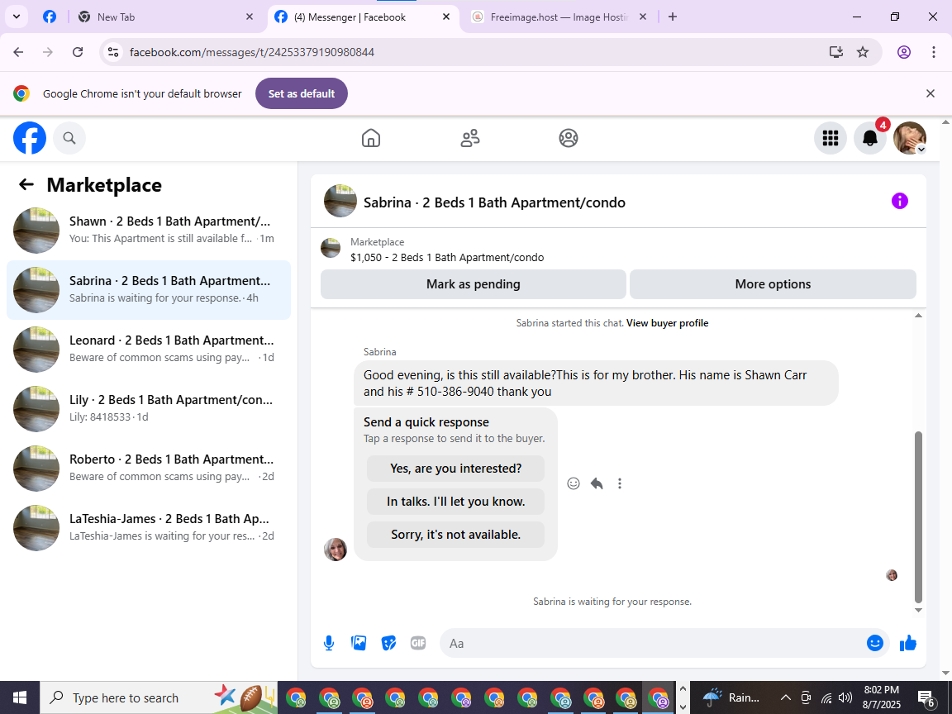Viewport: 952px width, 714px height.
Task: Open Roberto's conversation in the list
Action: pyautogui.click(x=149, y=468)
